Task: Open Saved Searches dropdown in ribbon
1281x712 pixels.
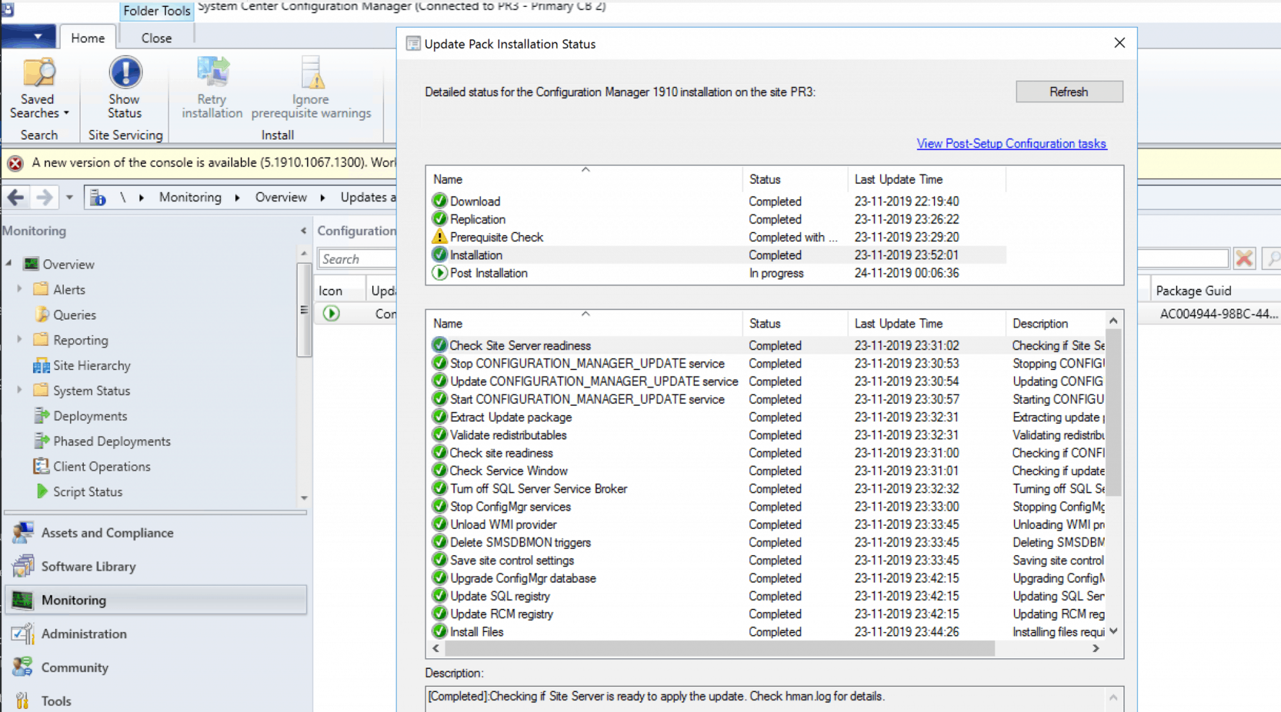Action: click(38, 89)
